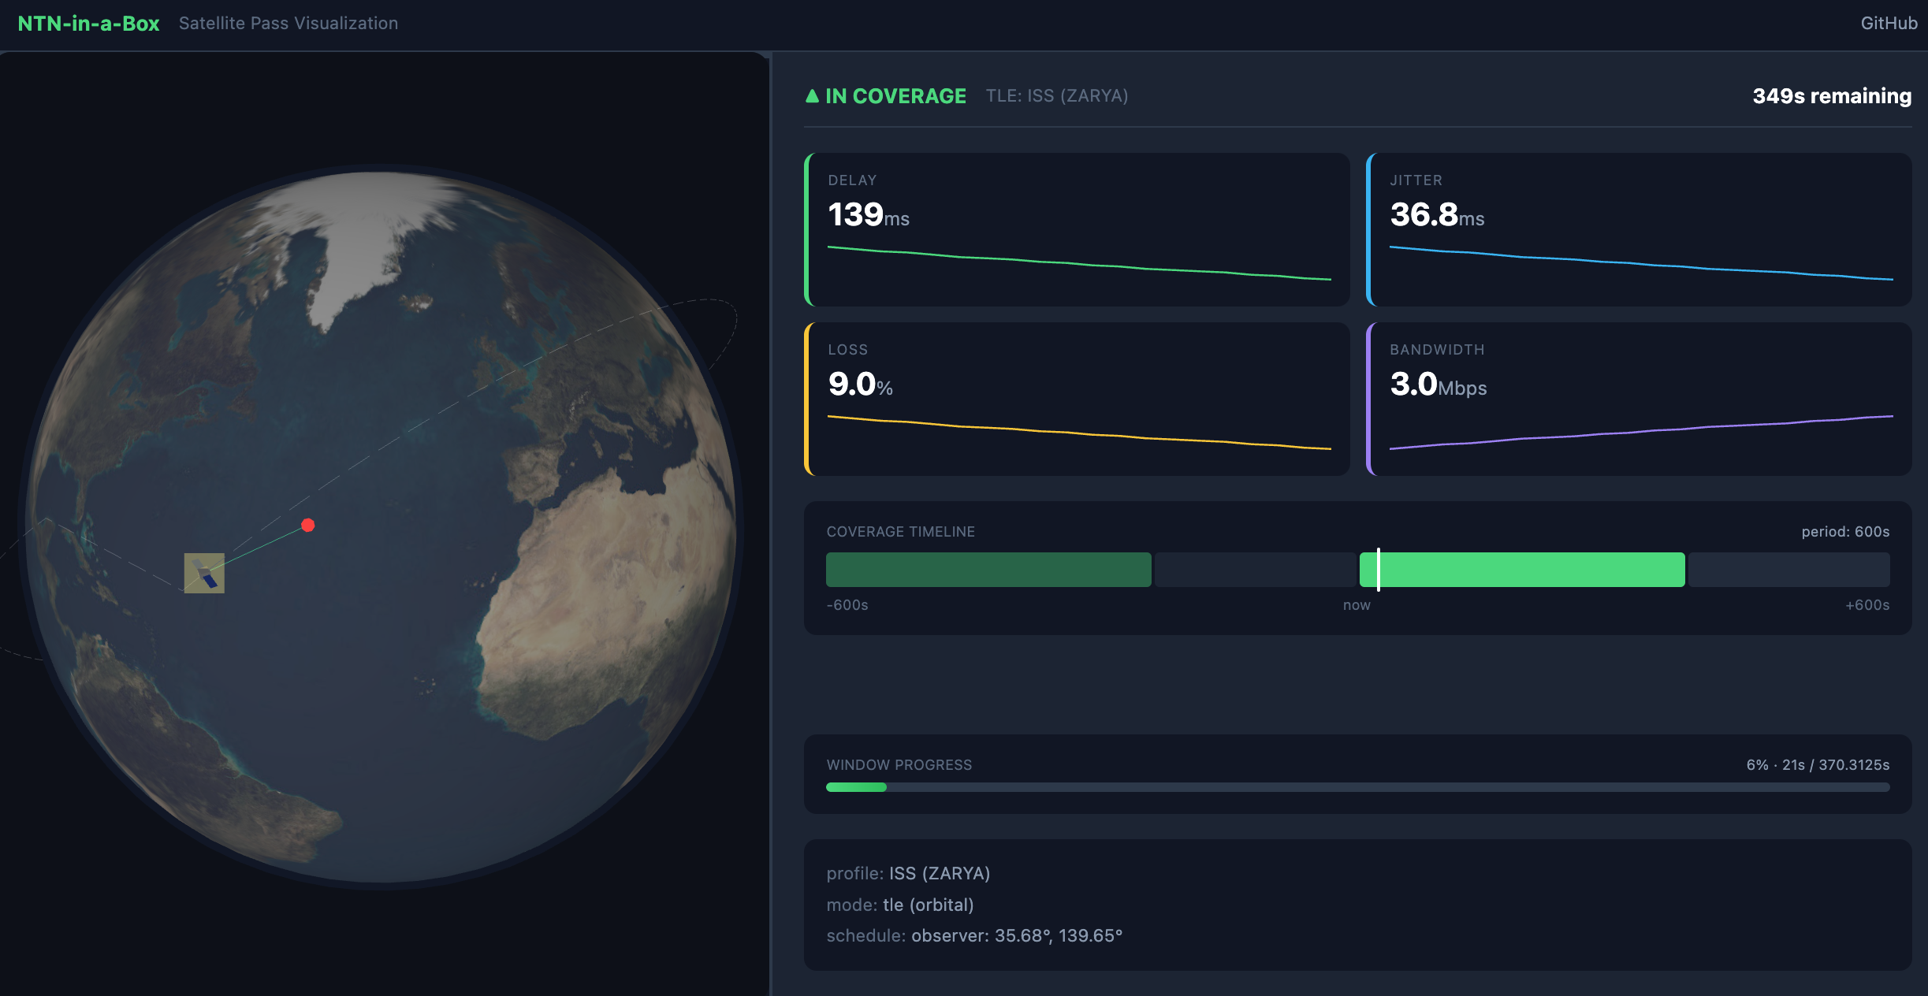
Task: Click the satellite icon on the globe
Action: point(204,573)
